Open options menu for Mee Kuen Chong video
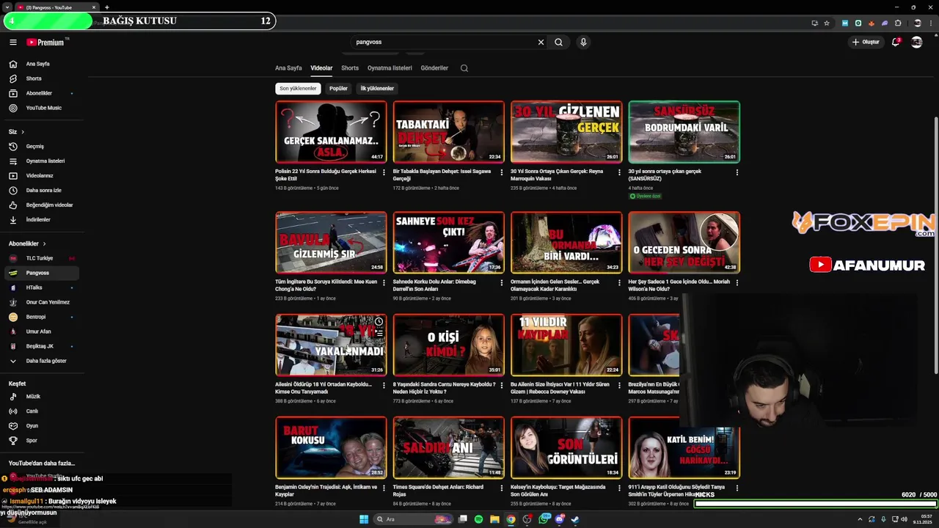Screen dimensions: 939x528 pos(384,282)
